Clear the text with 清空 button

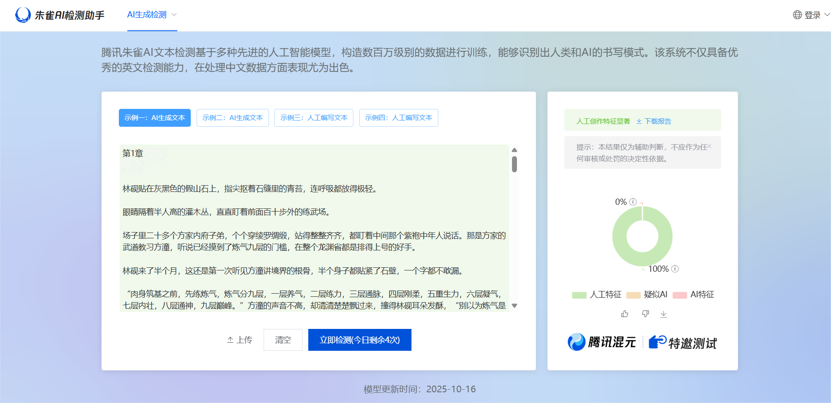[x=283, y=340]
